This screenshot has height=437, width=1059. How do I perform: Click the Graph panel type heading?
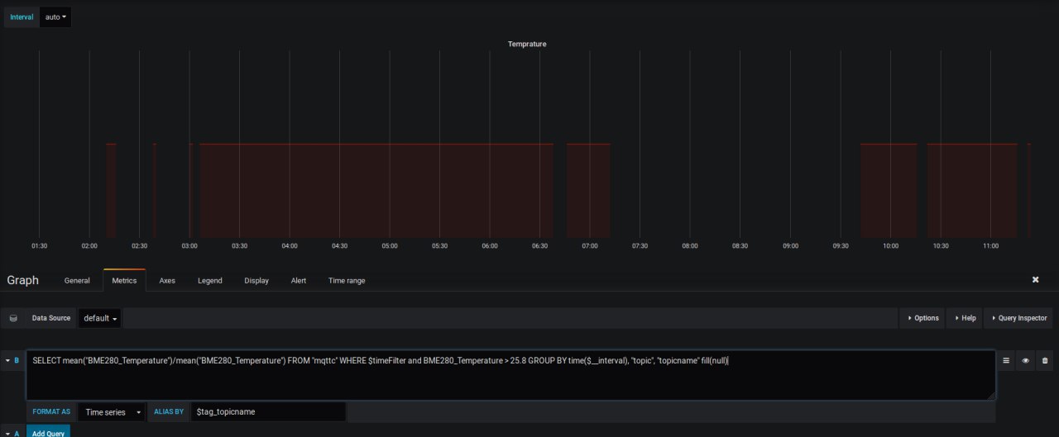click(23, 280)
